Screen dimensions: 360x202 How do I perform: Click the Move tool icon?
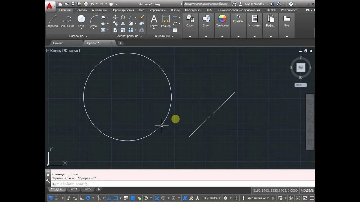[x=115, y=17]
